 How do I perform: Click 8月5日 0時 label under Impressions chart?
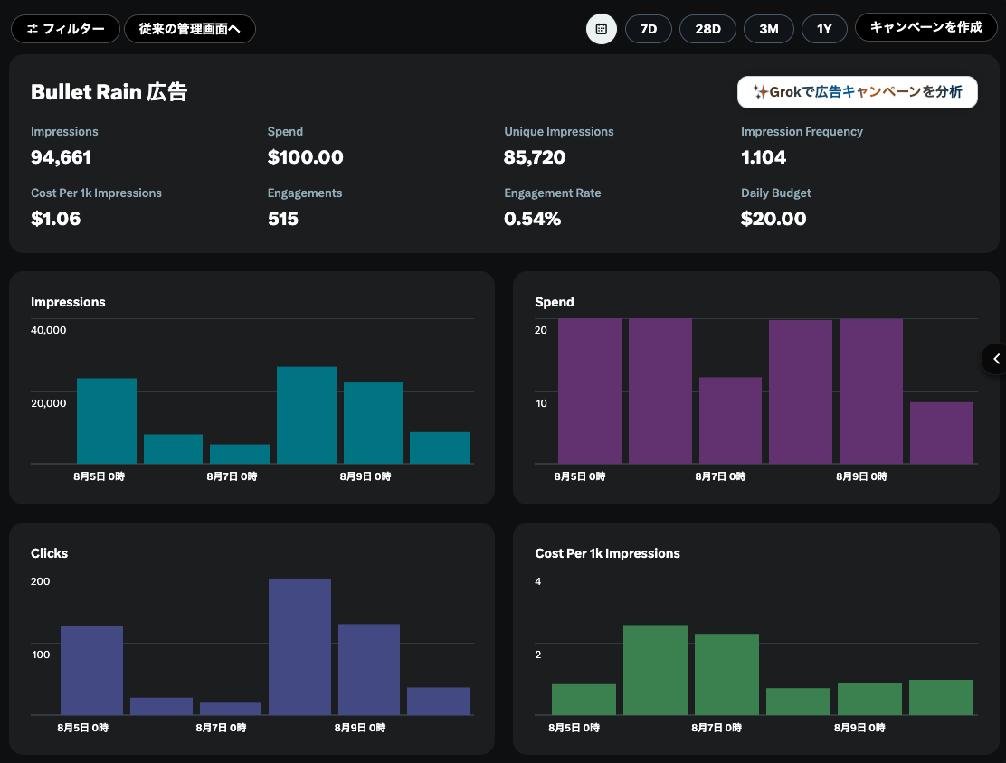(99, 476)
